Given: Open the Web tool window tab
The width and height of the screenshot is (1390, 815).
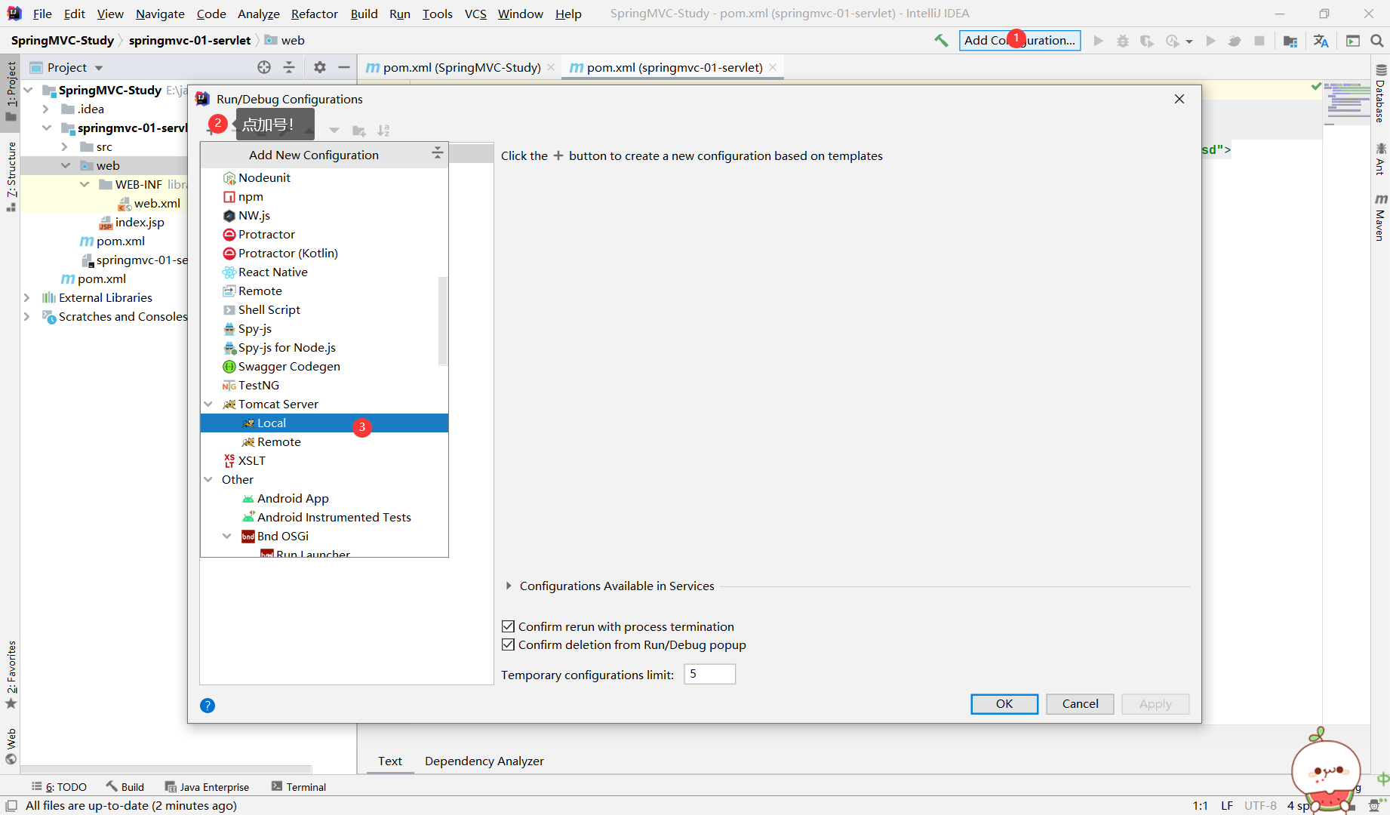Looking at the screenshot, I should click(x=11, y=746).
